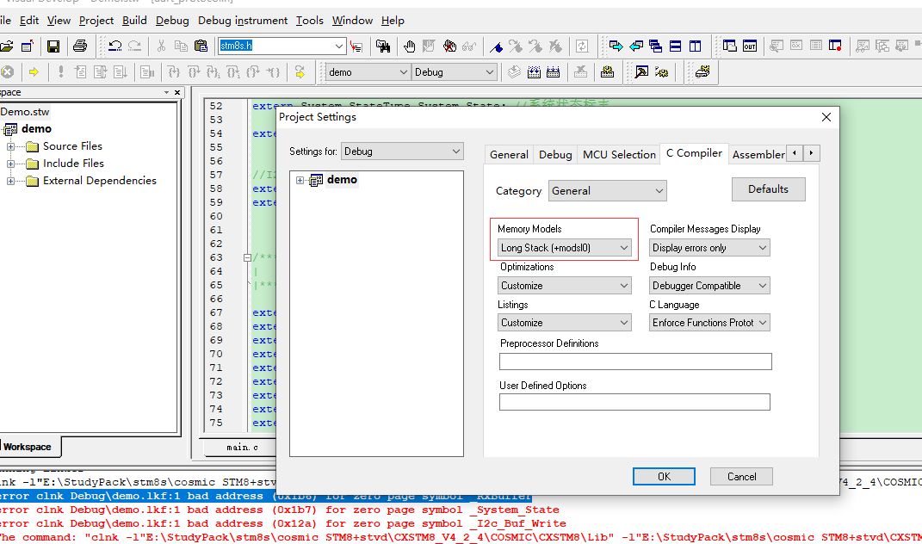
Task: Click the Cascade windows toolbar icon
Action: pos(656,46)
